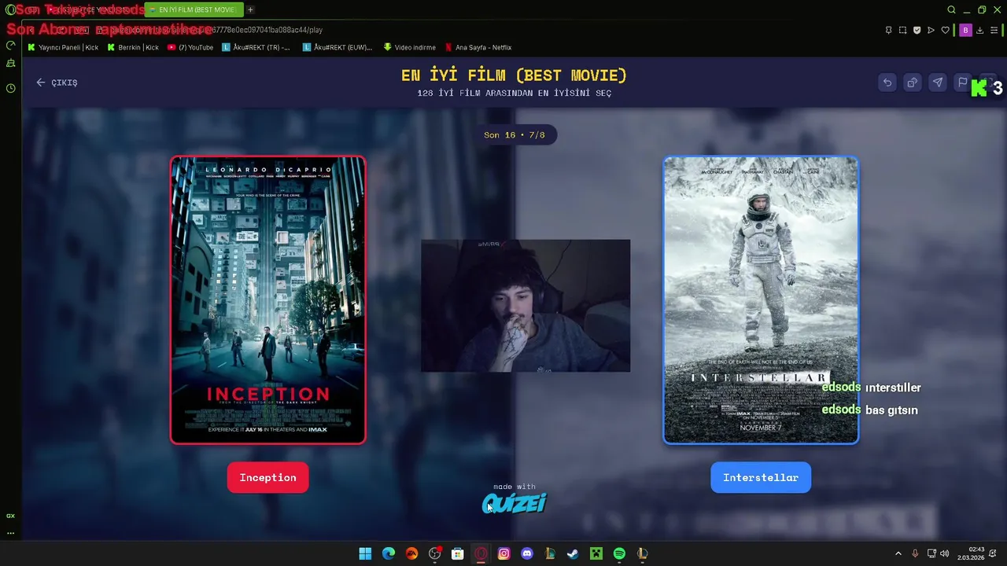
Task: Open Discord from the taskbar
Action: tap(527, 553)
